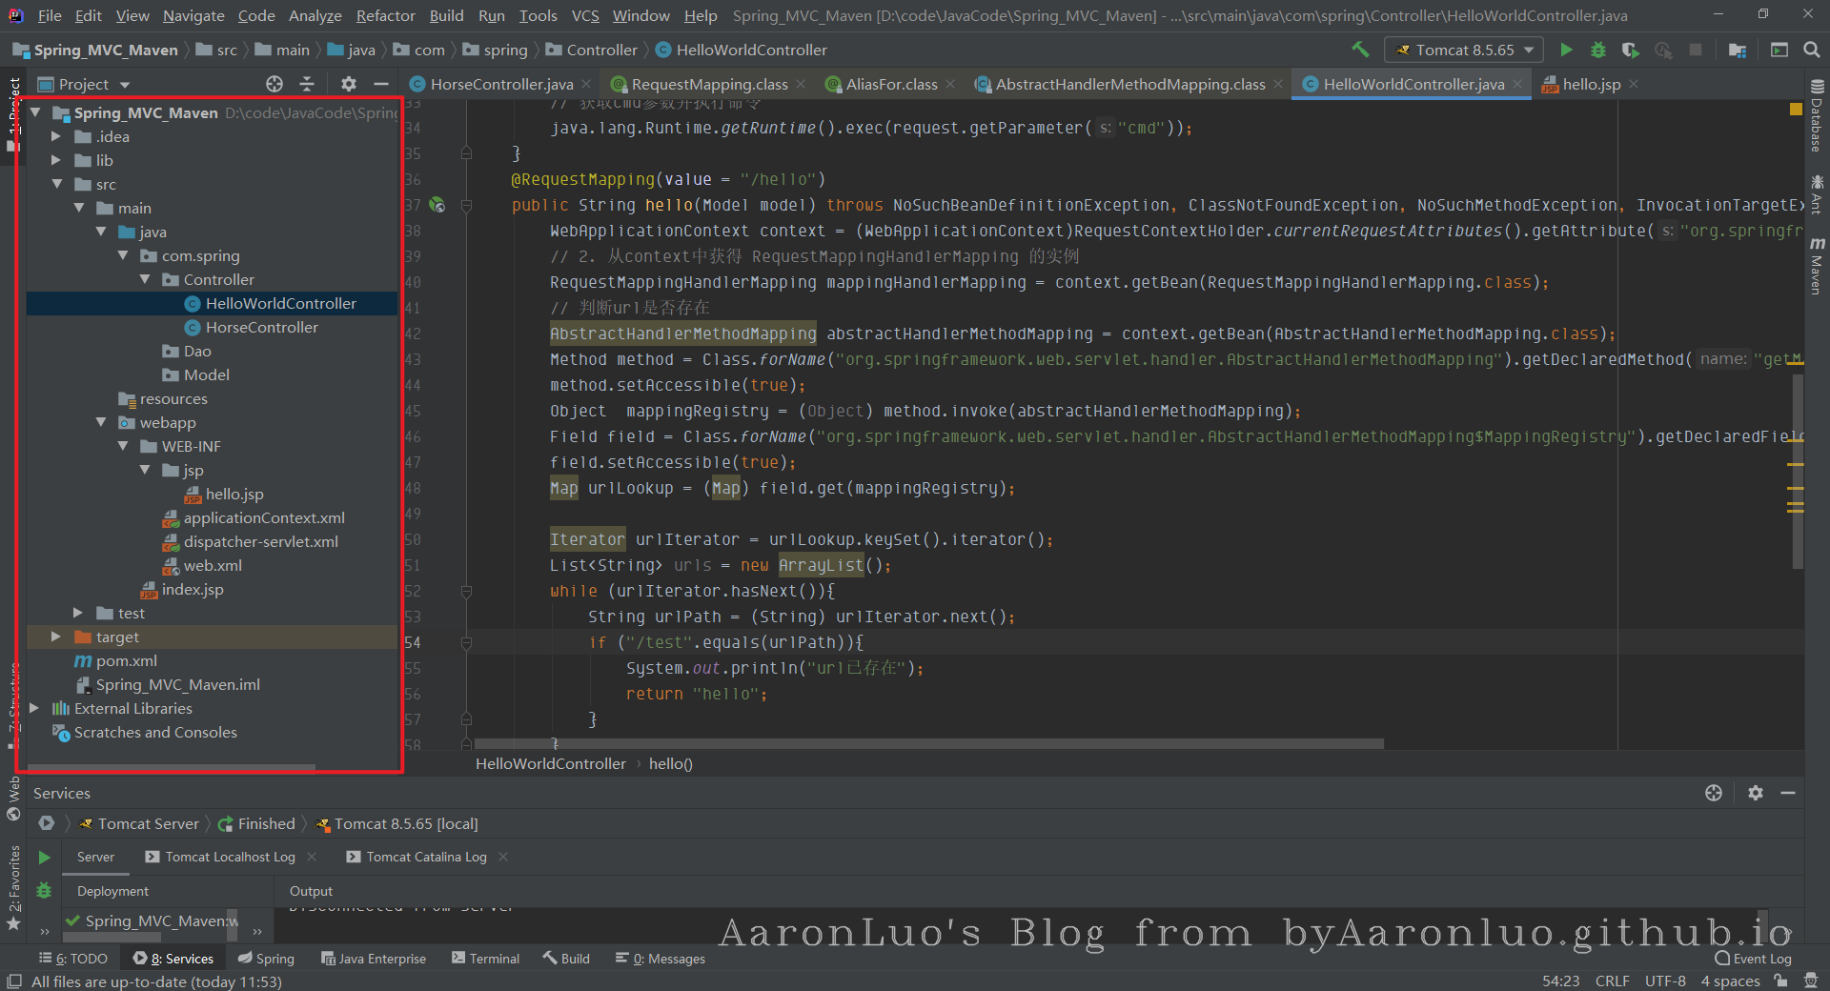Open Project panel settings gear
The width and height of the screenshot is (1830, 991).
pos(349,84)
